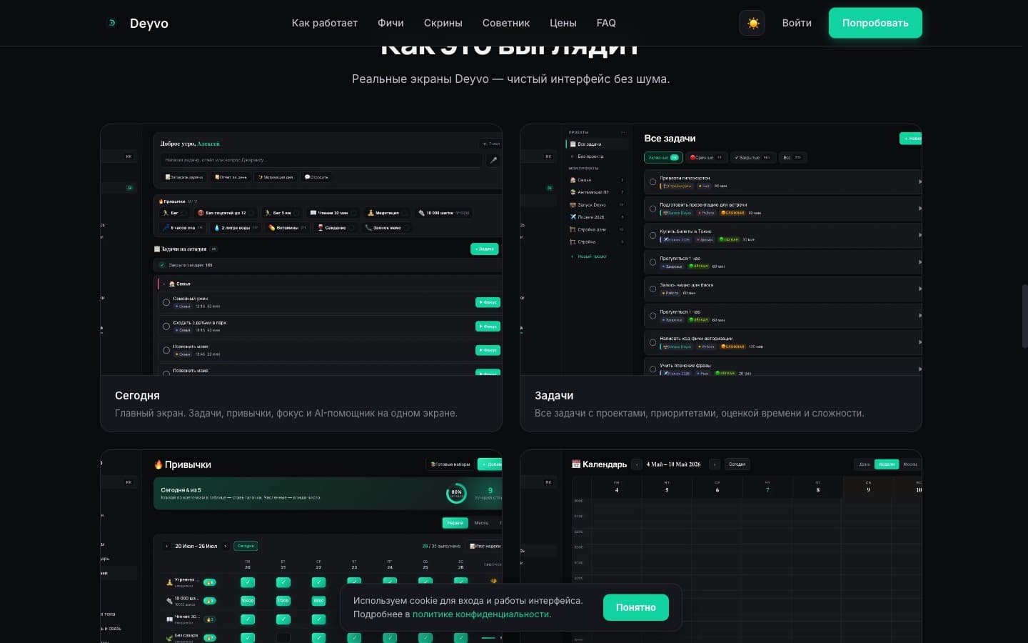1028x643 pixels.
Task: Click the "Войти" login link
Action: pyautogui.click(x=797, y=23)
